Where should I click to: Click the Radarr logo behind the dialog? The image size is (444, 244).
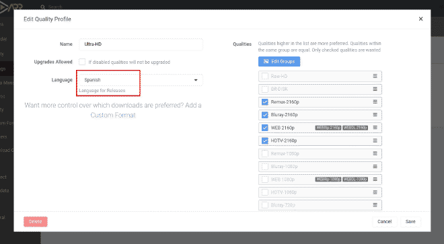point(11,7)
